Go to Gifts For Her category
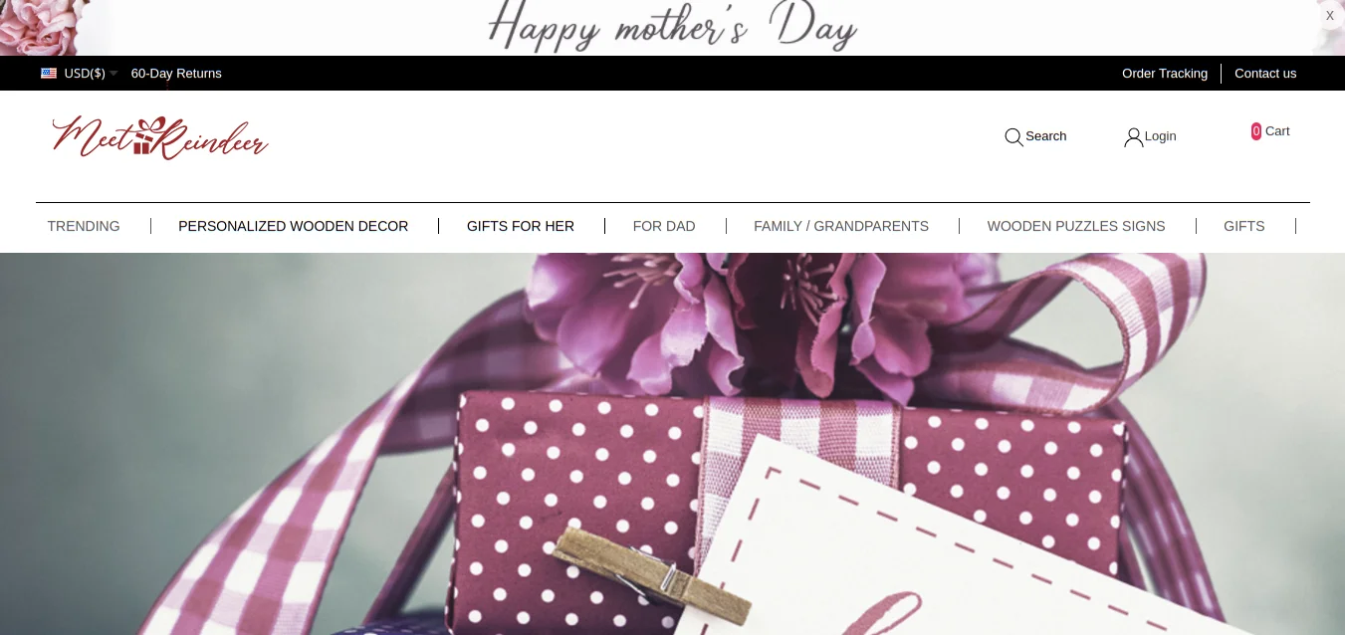The height and width of the screenshot is (635, 1345). coord(521,226)
